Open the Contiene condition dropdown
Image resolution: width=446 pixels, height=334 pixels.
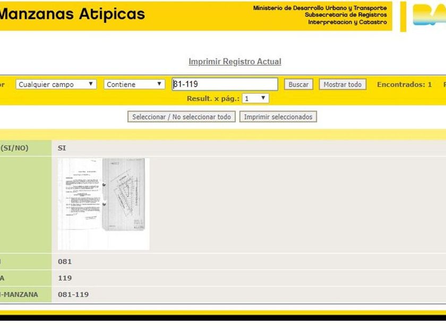click(134, 84)
